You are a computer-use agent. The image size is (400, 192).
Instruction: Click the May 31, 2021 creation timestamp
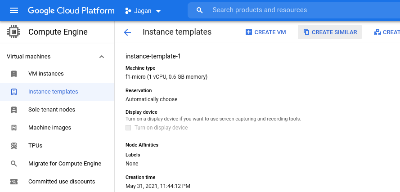pyautogui.click(x=158, y=186)
